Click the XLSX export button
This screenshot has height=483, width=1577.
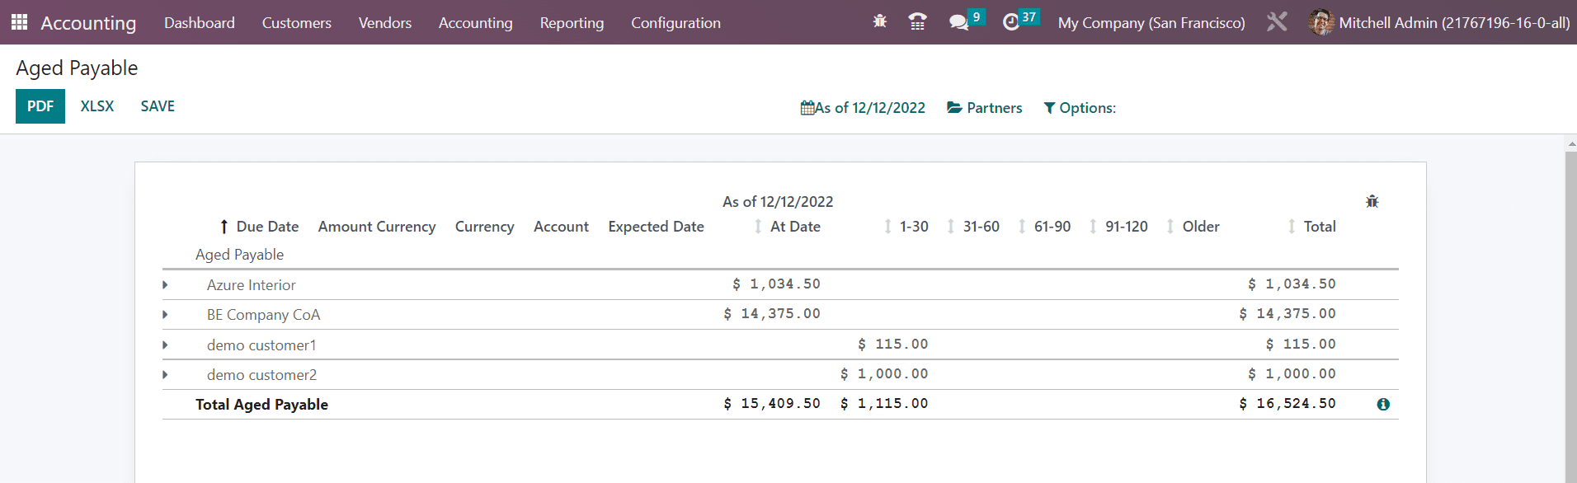coord(97,106)
